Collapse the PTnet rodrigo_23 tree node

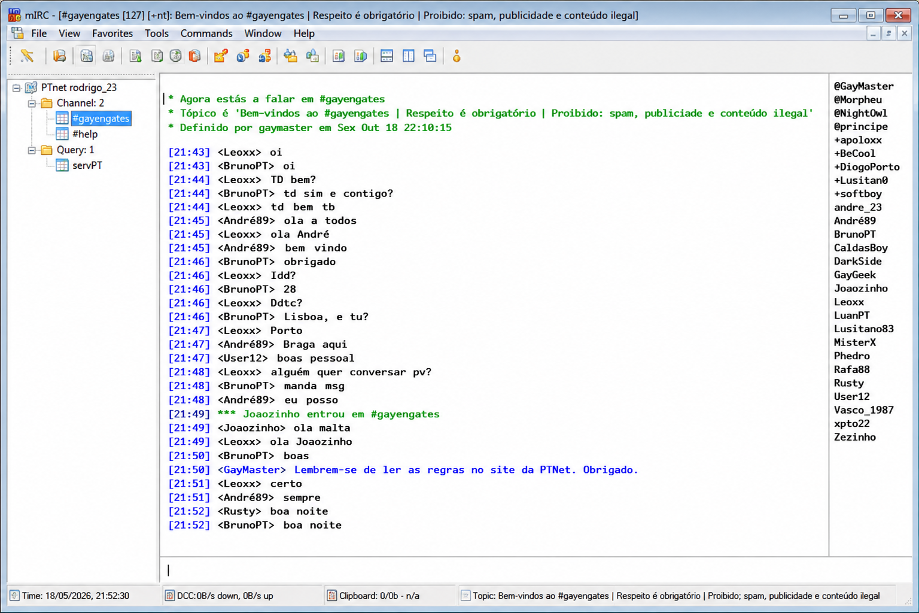pos(17,88)
